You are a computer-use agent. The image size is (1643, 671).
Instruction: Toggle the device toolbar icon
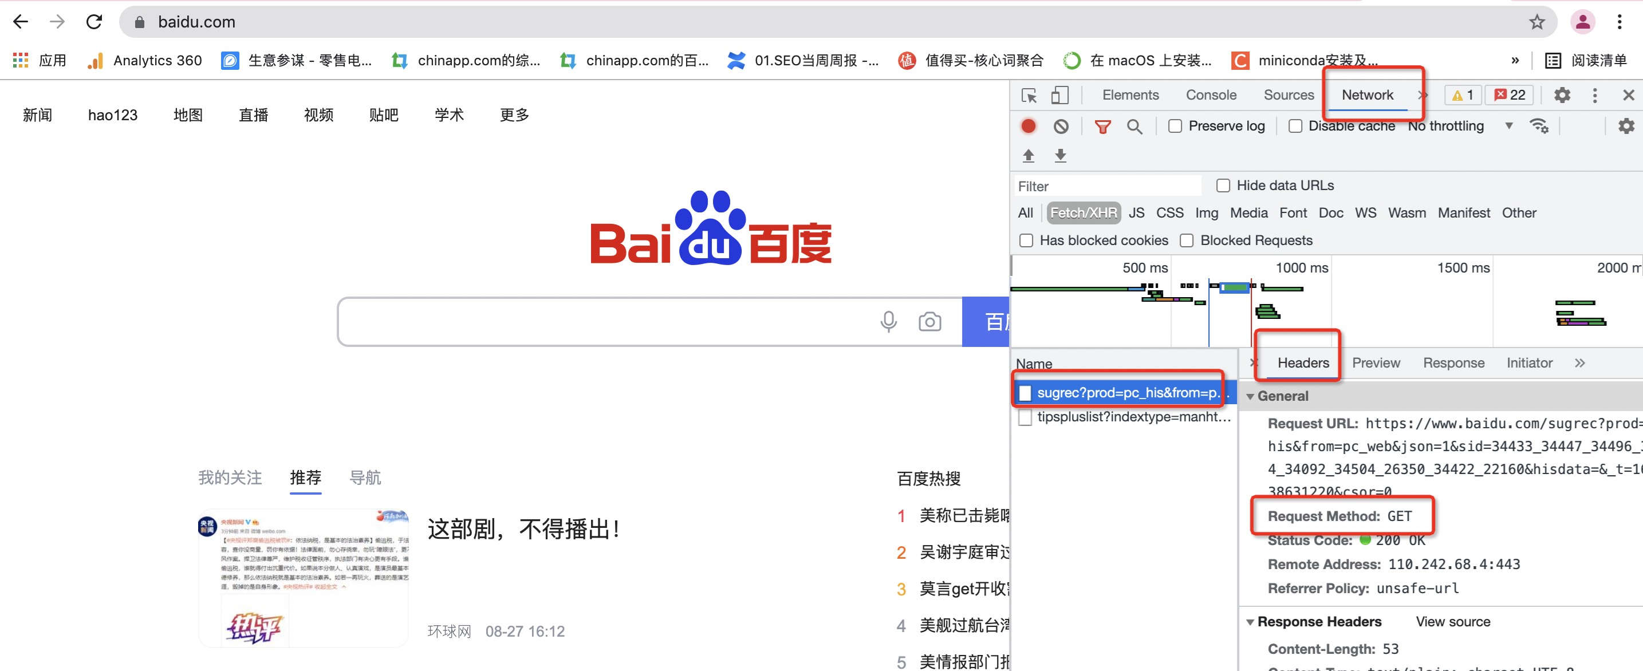pos(1059,95)
